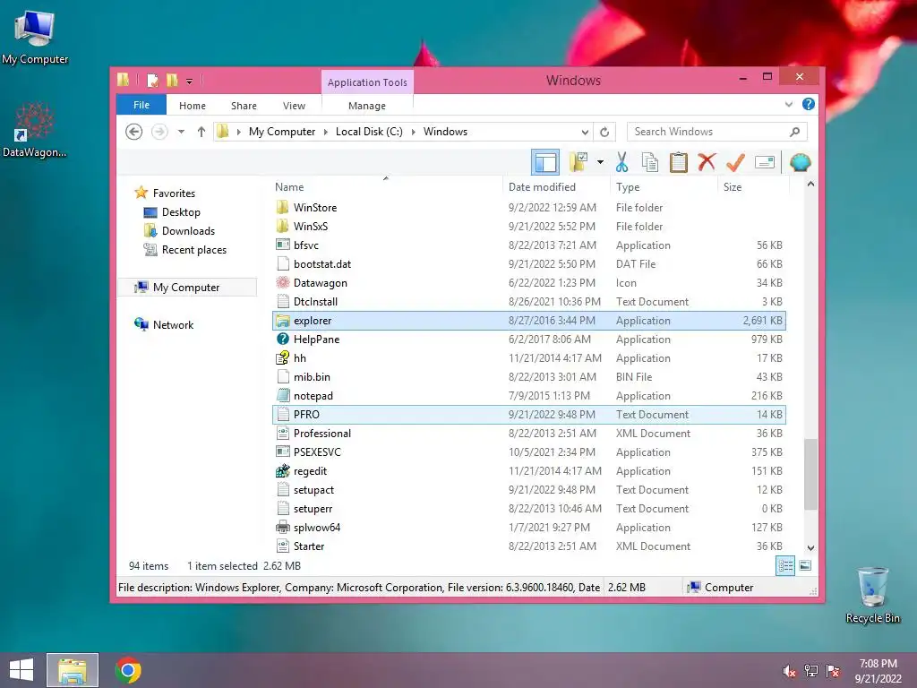Switch to the View ribbon tab
Screen dimensions: 917x688
point(294,106)
